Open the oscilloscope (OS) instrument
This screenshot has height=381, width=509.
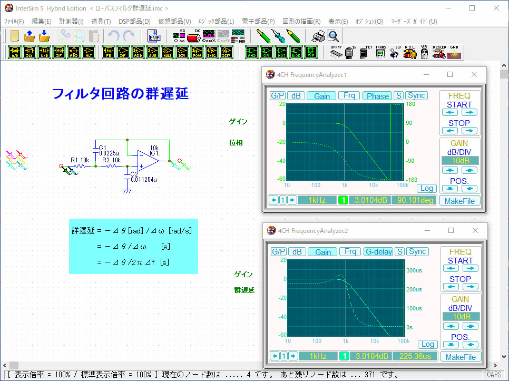click(x=209, y=36)
